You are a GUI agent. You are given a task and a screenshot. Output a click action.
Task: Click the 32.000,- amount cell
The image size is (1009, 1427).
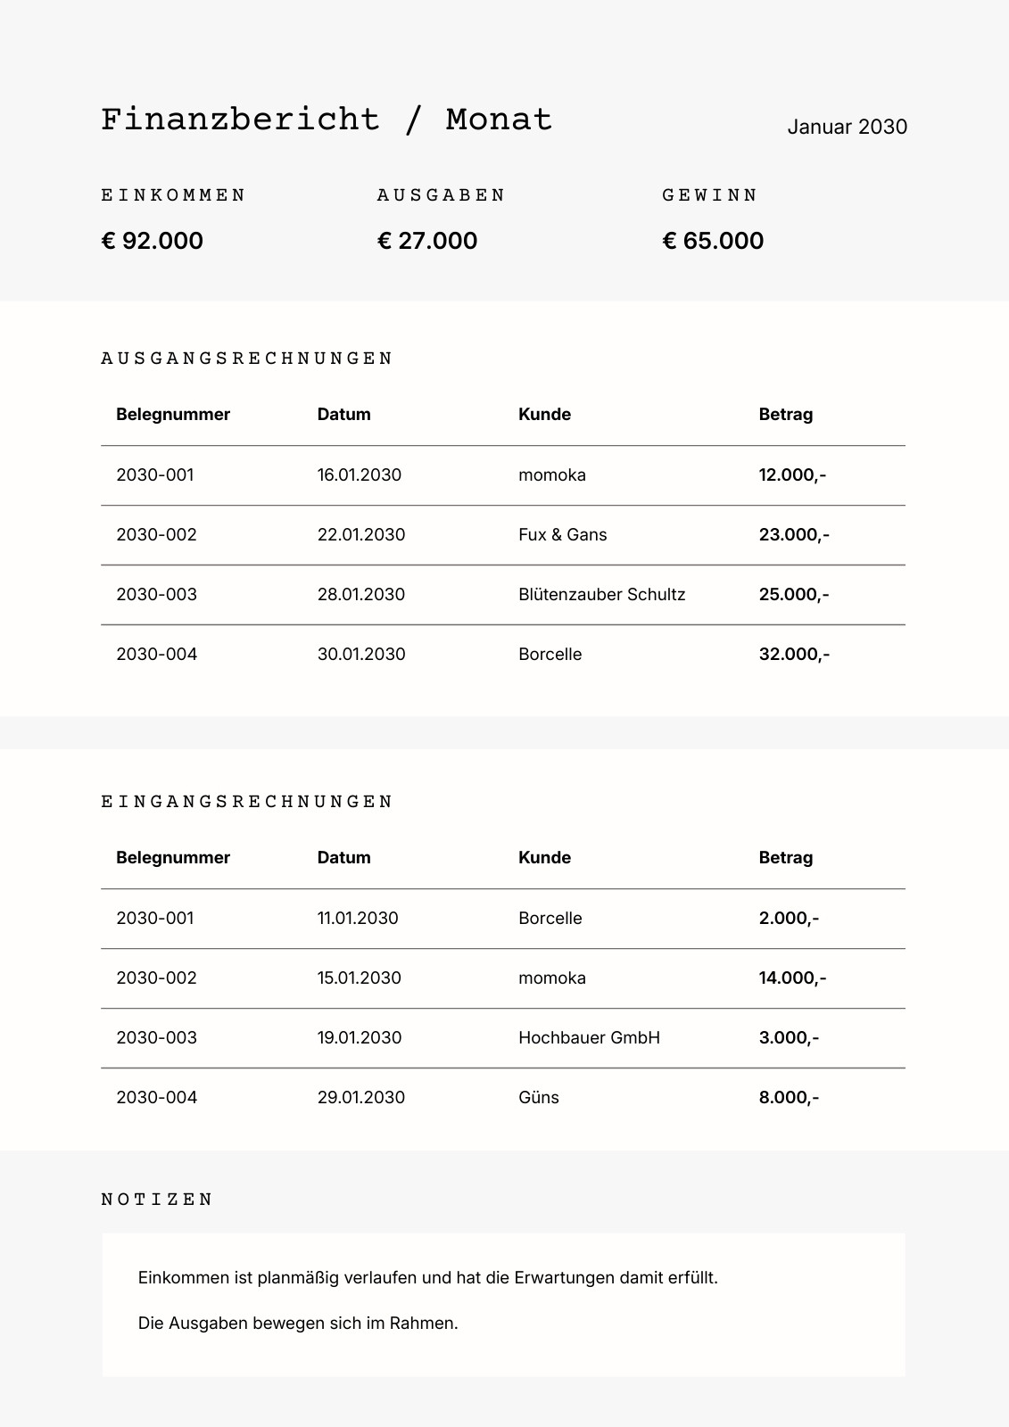(x=794, y=654)
